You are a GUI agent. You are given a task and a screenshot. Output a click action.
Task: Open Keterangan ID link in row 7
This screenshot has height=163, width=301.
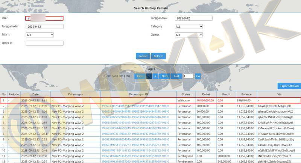135,134
